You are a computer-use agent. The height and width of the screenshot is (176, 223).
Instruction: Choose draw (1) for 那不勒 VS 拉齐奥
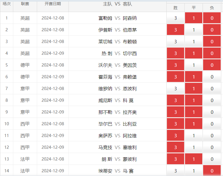click(194, 112)
